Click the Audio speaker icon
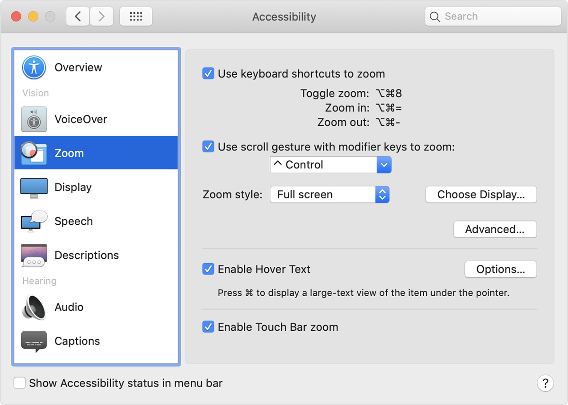568x405 pixels. (34, 307)
